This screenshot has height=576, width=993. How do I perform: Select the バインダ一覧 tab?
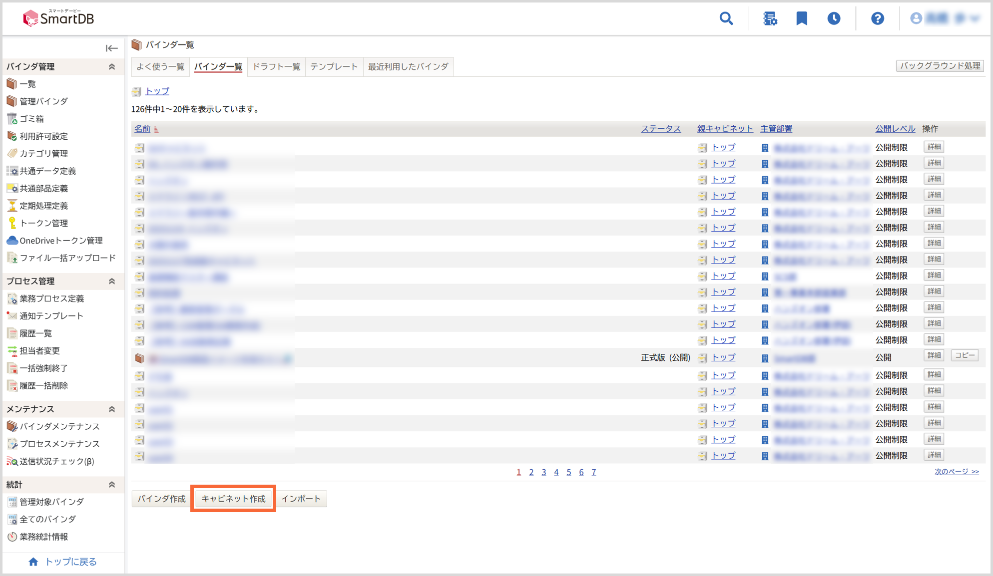pos(218,67)
